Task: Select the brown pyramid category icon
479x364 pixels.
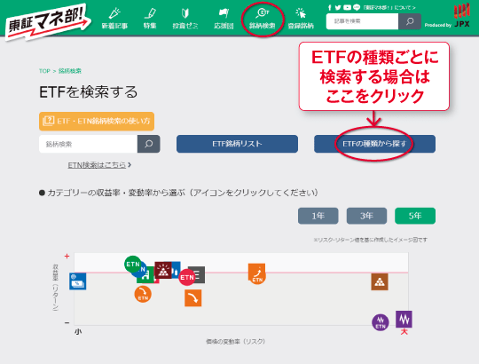Action: (380, 281)
